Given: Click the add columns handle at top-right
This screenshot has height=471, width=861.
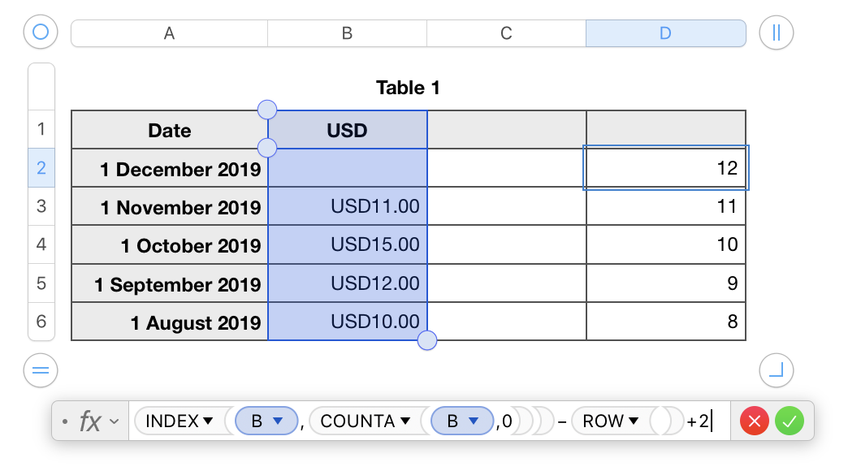Looking at the screenshot, I should pos(776,32).
